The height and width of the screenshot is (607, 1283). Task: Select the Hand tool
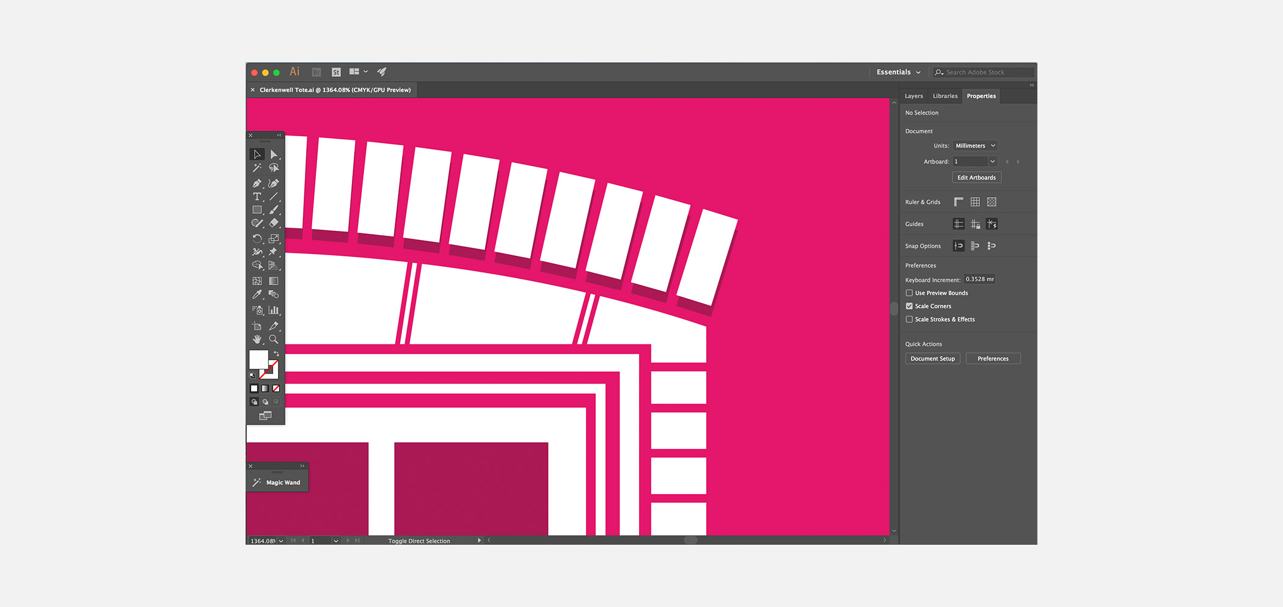pos(257,340)
